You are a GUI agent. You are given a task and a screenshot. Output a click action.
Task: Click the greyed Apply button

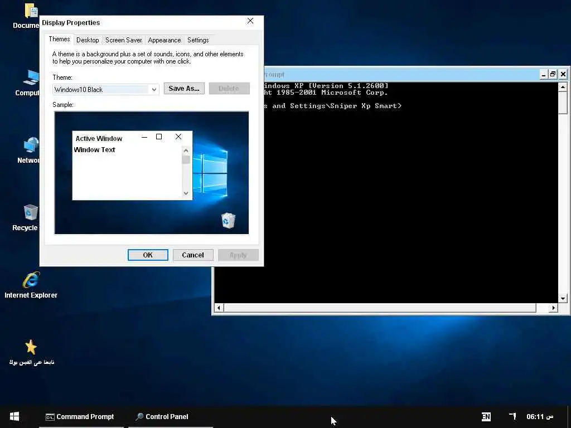(x=238, y=255)
